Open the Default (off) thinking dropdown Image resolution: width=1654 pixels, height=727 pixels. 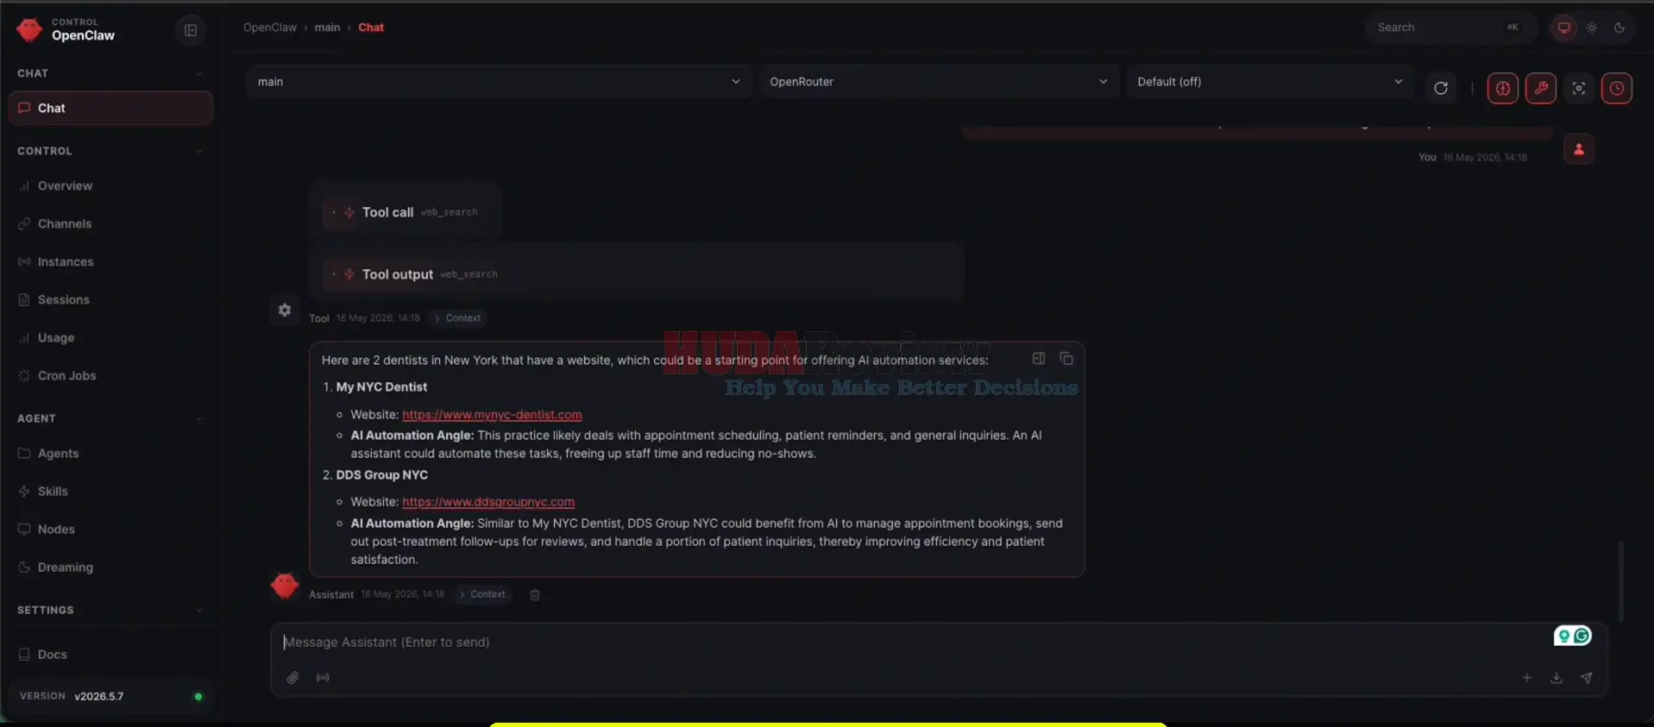point(1270,82)
